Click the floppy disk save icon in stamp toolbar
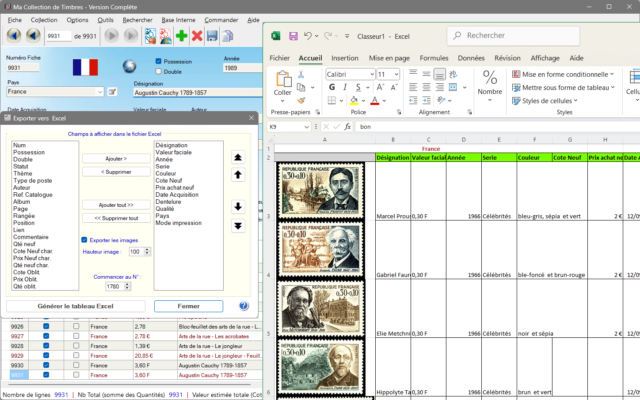 pyautogui.click(x=212, y=36)
